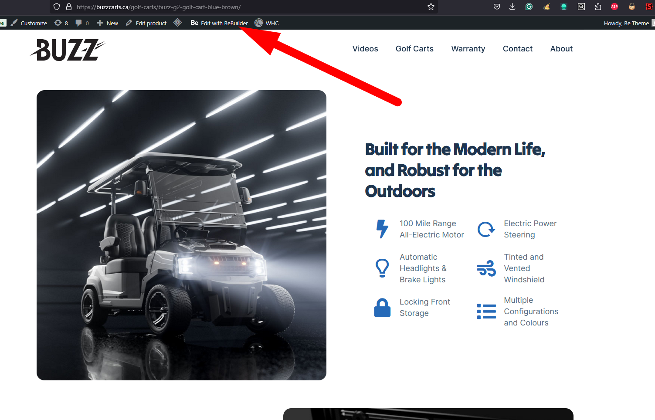Click the padlock locking storage icon

tap(382, 308)
